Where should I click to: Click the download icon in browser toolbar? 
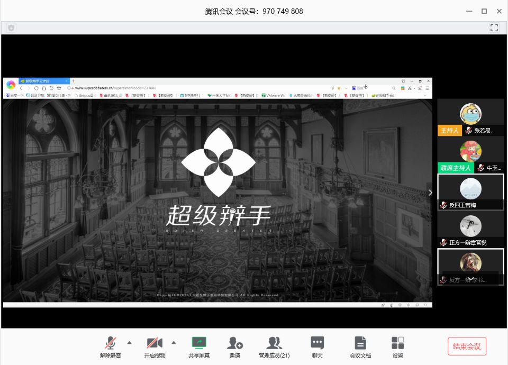(420, 88)
